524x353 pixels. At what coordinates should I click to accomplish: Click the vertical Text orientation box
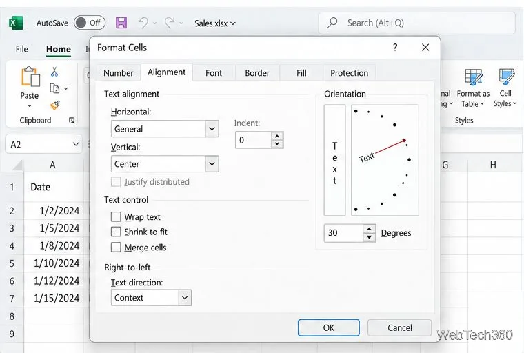334,160
